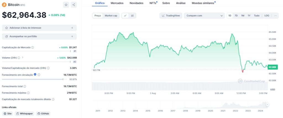Viewport: 283px width, 118px height.
Task: Click the Volume rank progress bar
Action: tap(36, 62)
